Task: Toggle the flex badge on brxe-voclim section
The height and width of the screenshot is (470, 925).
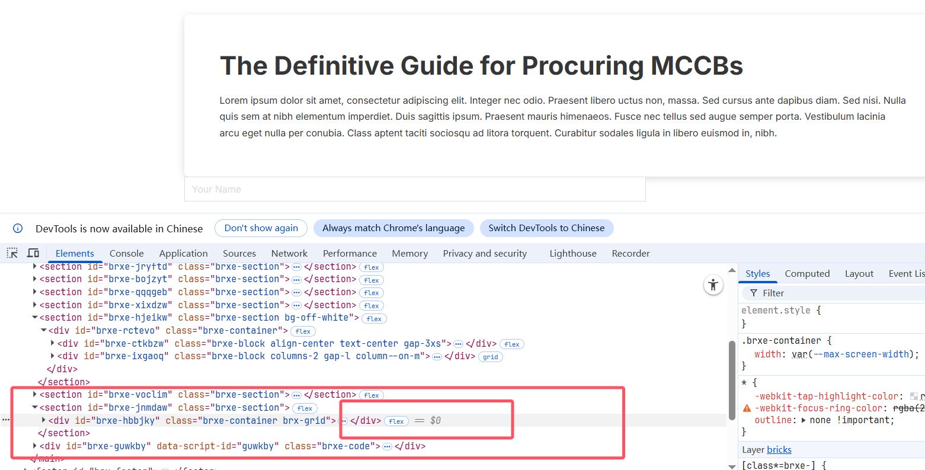Action: [x=372, y=395]
